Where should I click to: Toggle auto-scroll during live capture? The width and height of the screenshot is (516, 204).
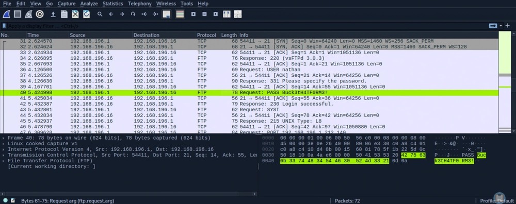click(x=167, y=14)
